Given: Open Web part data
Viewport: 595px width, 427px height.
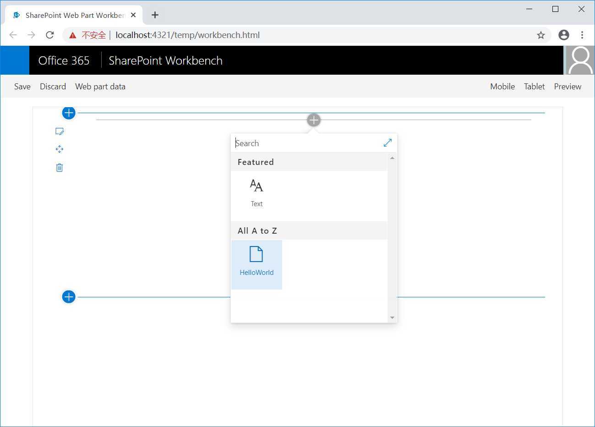Looking at the screenshot, I should (100, 87).
